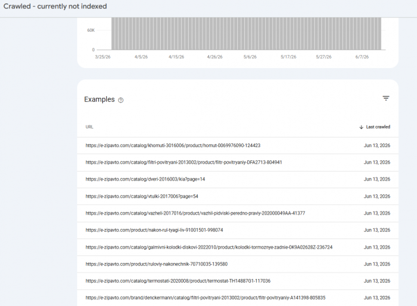417x306 pixels.
Task: Sort by Last crawled arrow
Action: [361, 127]
